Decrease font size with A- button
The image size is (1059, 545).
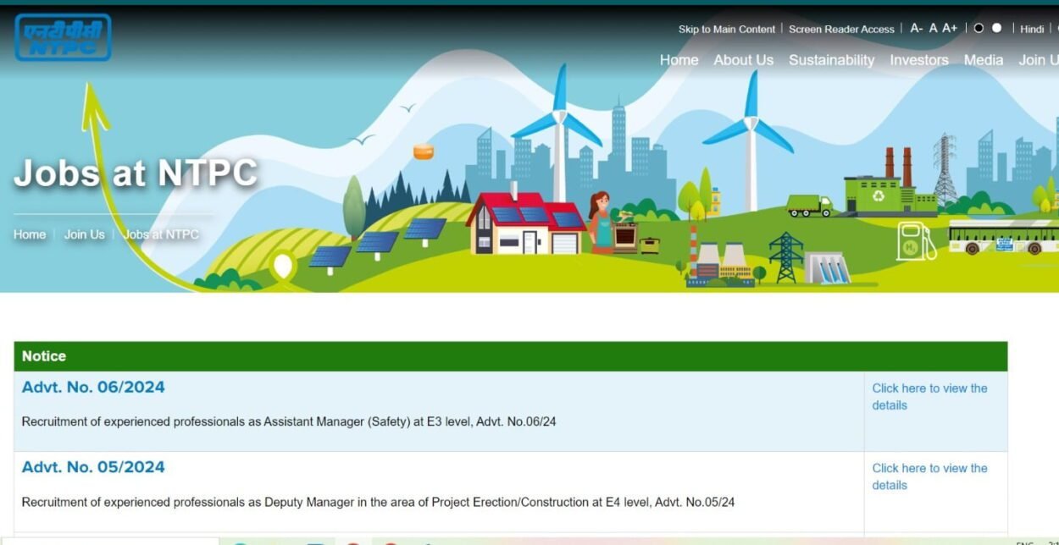(x=917, y=28)
